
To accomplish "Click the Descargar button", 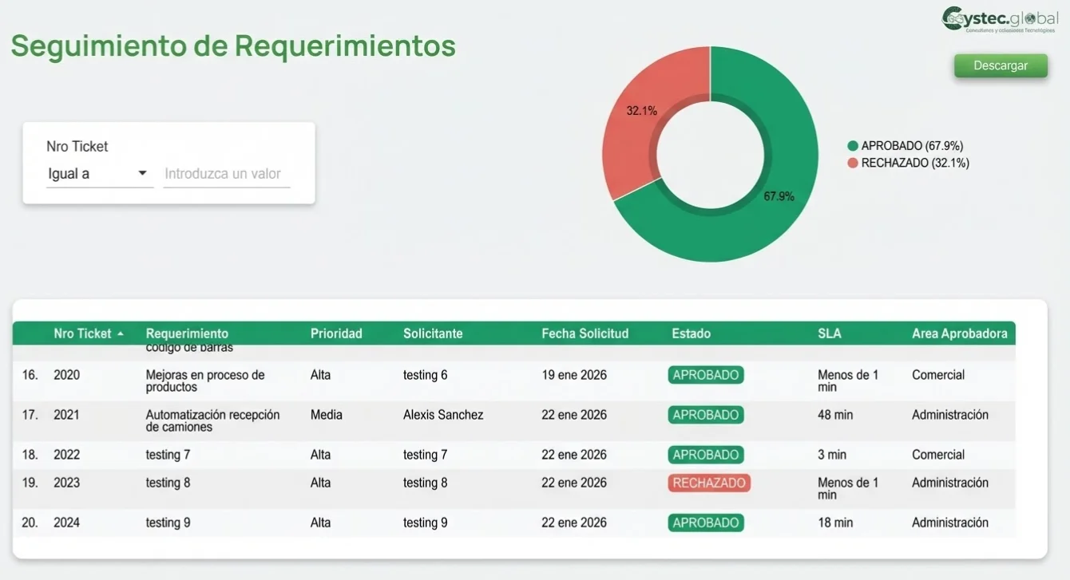I will (x=1001, y=65).
